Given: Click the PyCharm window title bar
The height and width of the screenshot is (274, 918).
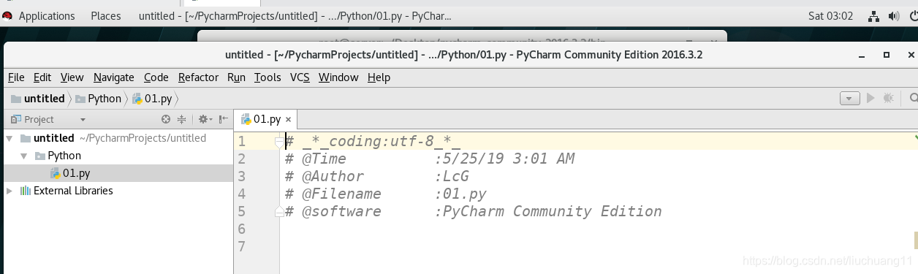Looking at the screenshot, I should pyautogui.click(x=463, y=55).
